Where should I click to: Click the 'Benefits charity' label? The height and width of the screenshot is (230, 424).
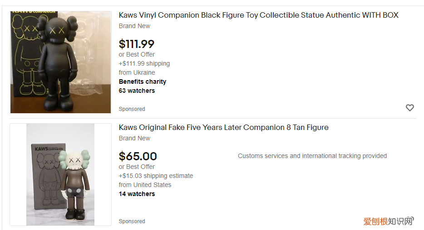tap(142, 81)
